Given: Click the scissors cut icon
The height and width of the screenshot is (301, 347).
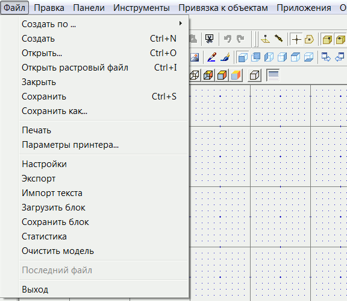Looking at the screenshot, I should pyautogui.click(x=209, y=39).
